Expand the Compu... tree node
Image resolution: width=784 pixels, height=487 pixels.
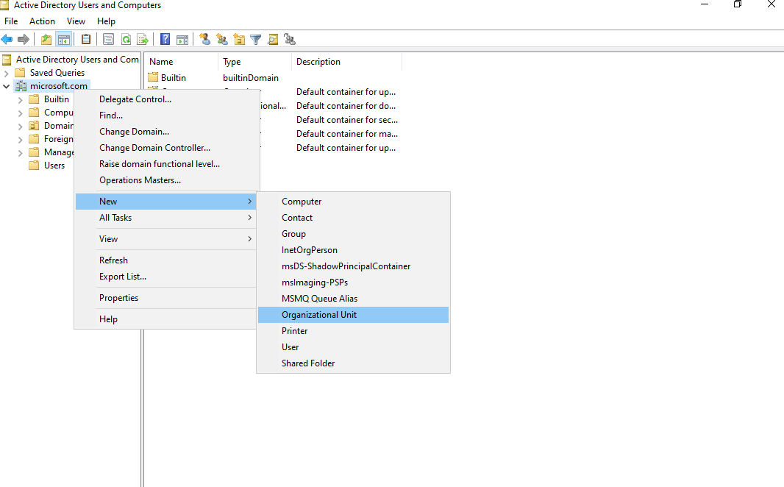coord(20,113)
